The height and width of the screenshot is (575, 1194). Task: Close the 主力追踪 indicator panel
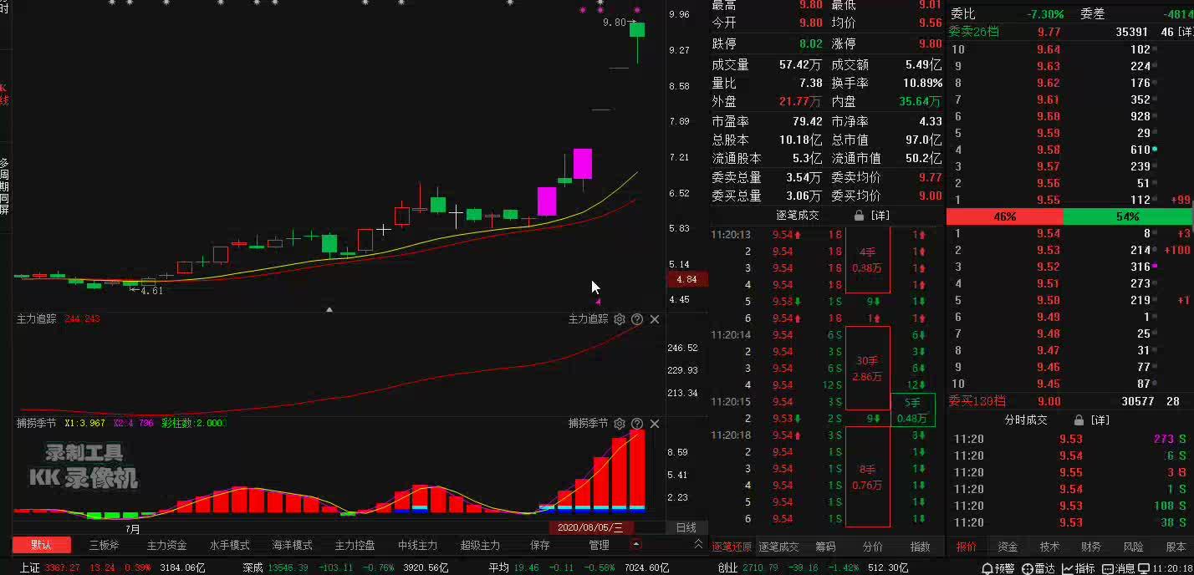click(x=655, y=319)
